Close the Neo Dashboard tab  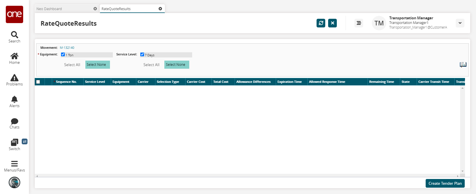click(x=95, y=9)
